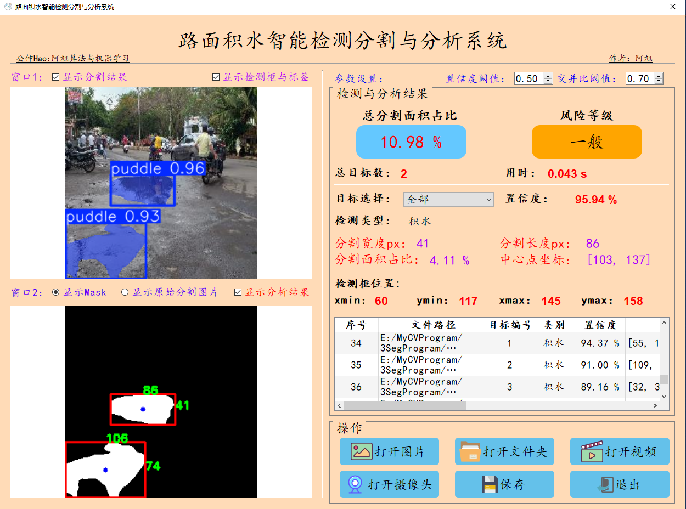The height and width of the screenshot is (509, 686).
Task: Open the 目标选择 dropdown showing 全部
Action: pos(448,199)
